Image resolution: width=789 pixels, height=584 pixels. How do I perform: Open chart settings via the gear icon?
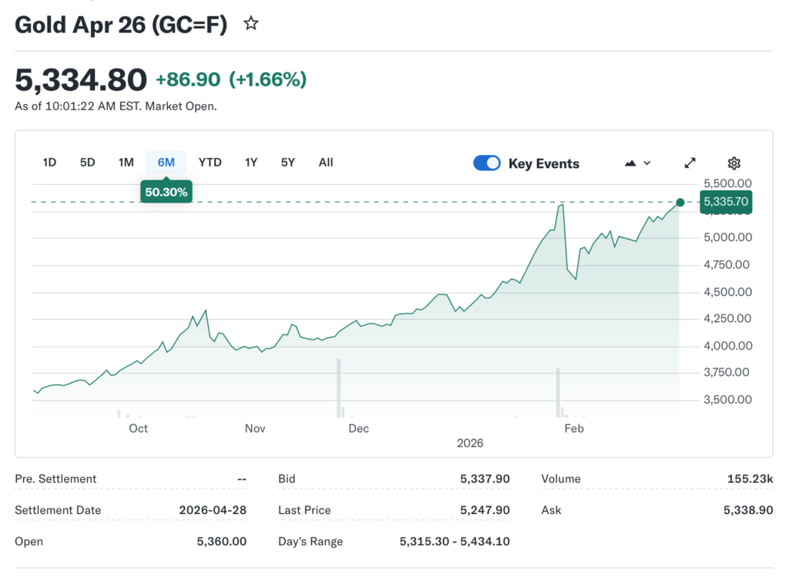click(734, 163)
